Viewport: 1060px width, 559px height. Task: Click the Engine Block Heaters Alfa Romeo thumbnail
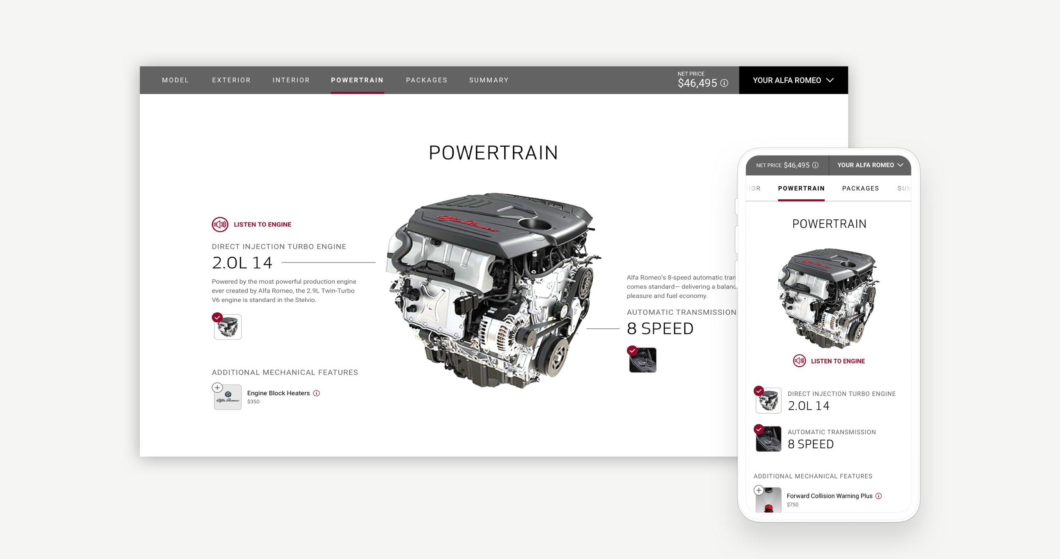pos(228,397)
